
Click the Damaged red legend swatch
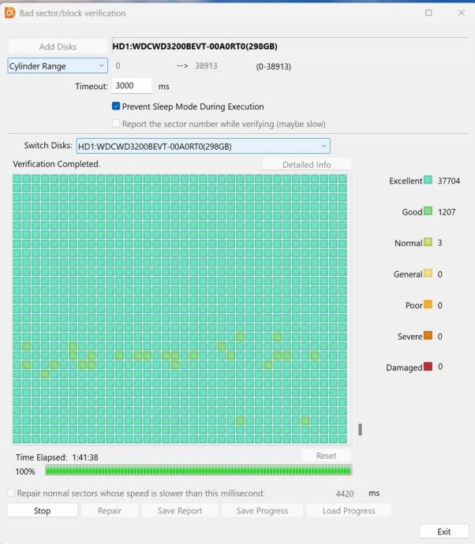coord(428,367)
